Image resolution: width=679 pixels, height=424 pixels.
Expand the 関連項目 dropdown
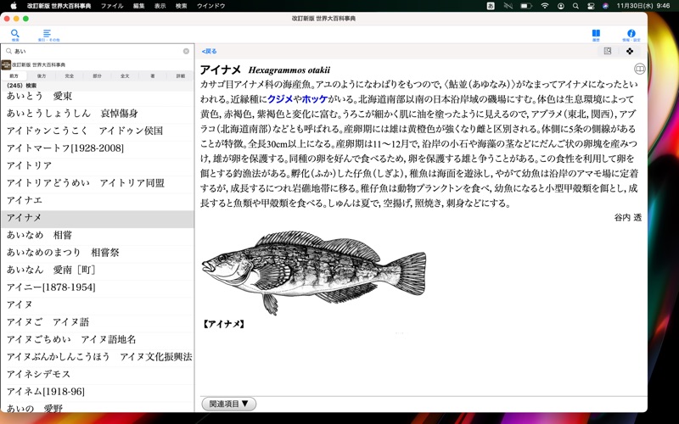click(x=229, y=404)
